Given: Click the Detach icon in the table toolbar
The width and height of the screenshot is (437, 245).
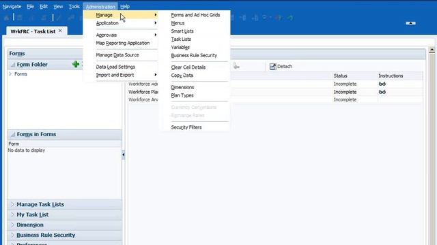Looking at the screenshot, I should click(x=272, y=67).
